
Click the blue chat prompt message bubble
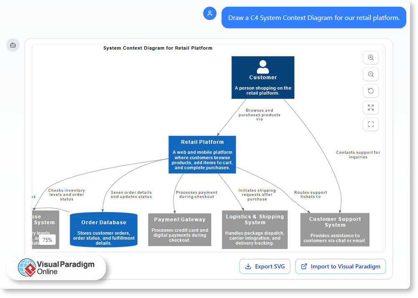(313, 18)
